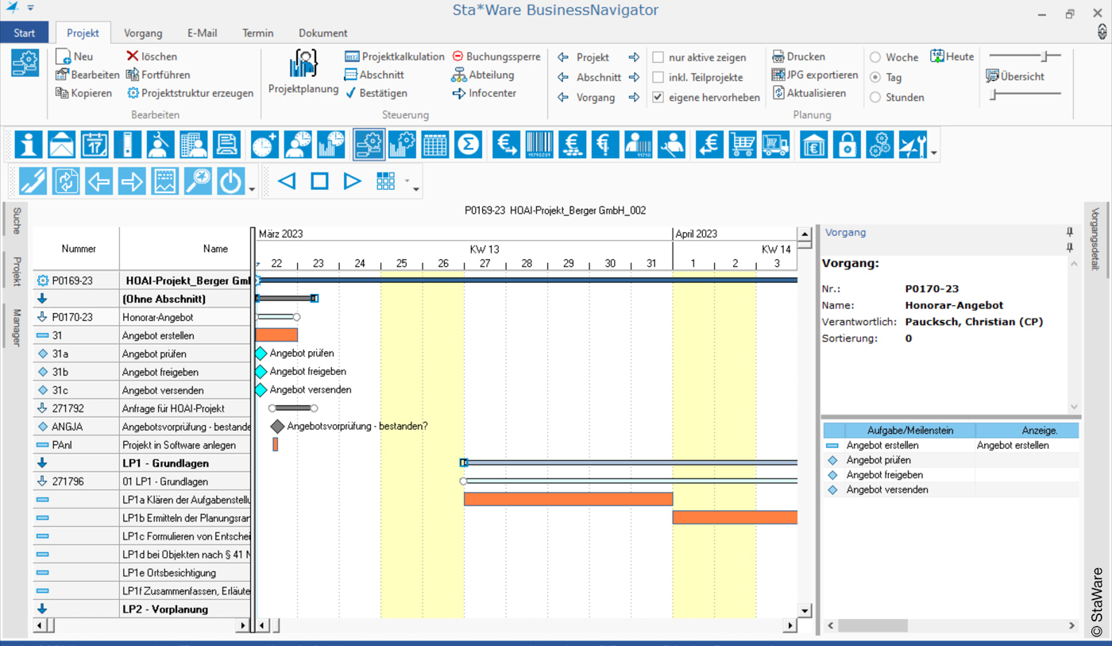This screenshot has height=646, width=1112.
Task: Open the shopping cart icon
Action: [x=742, y=144]
